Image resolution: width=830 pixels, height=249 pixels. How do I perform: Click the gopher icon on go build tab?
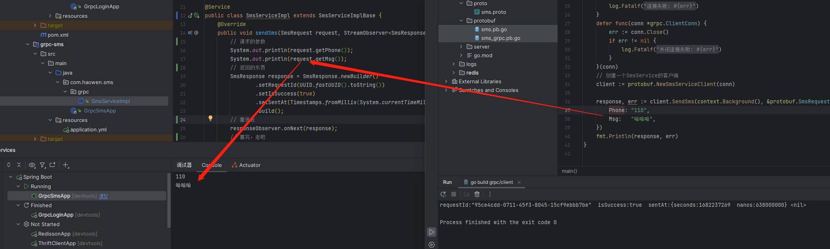466,182
